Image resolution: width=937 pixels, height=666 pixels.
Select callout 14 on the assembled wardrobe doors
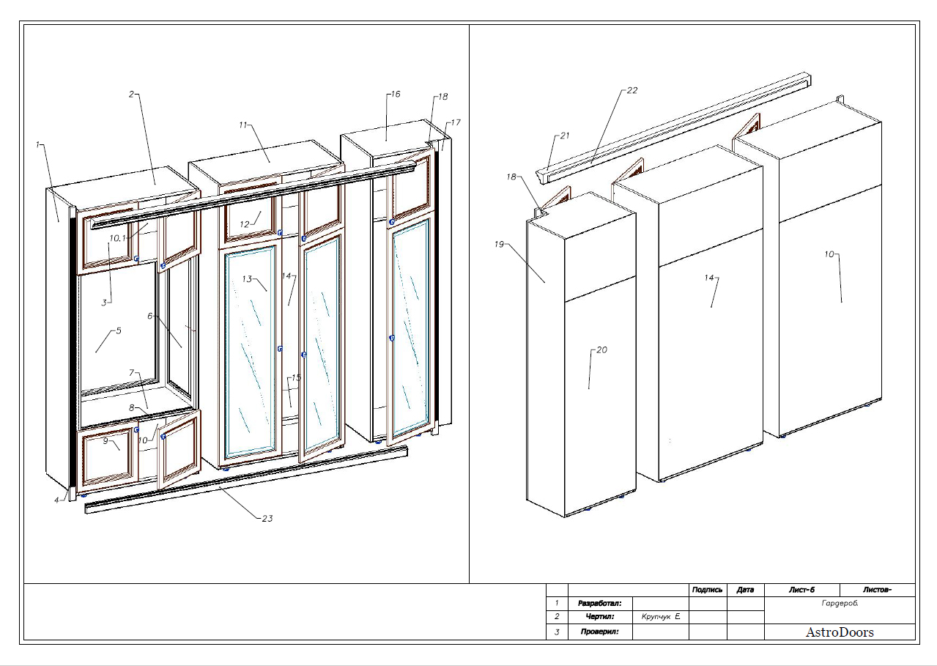point(286,276)
